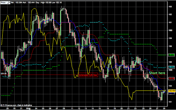Click the 28 date axis label
This screenshot has width=176, height=110.
pyautogui.click(x=164, y=108)
